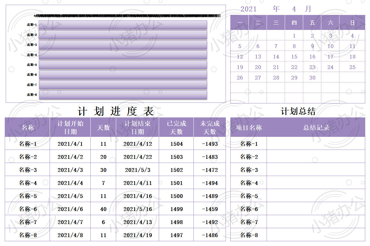Select the 计划结束日期 column header
Screen dimensions: 370x246
(137, 128)
